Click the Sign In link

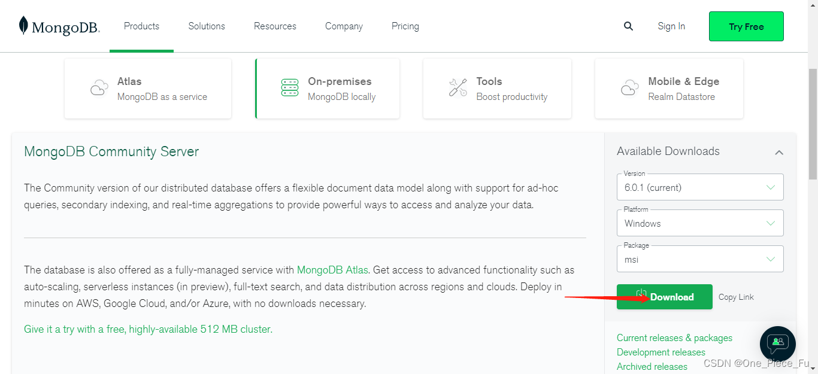(671, 26)
